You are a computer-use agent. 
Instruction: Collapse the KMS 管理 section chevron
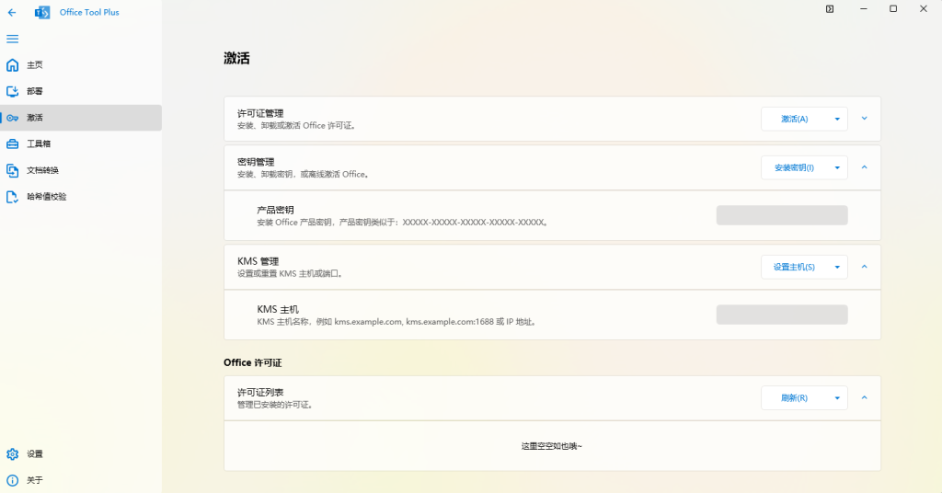click(x=865, y=267)
